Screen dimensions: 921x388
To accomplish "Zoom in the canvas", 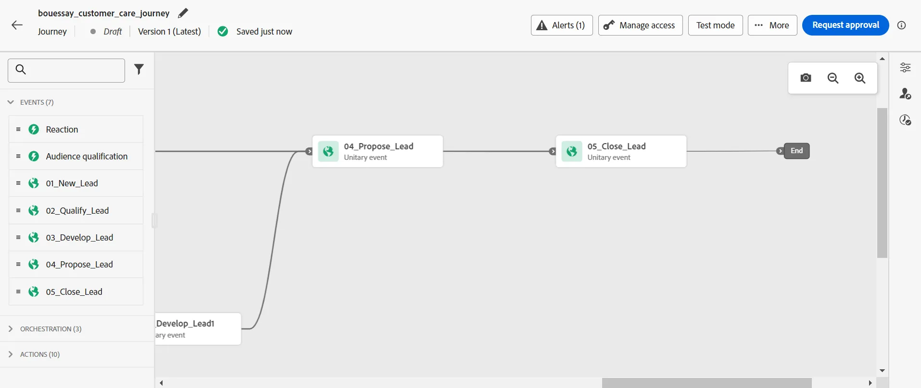I will (860, 78).
